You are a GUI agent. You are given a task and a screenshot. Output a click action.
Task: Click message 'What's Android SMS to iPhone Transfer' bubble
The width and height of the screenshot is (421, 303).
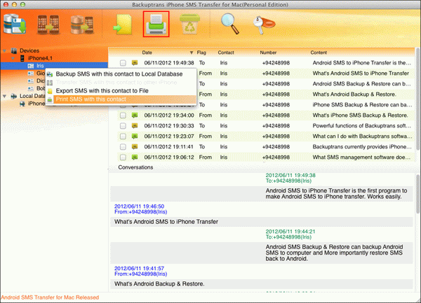(262, 222)
